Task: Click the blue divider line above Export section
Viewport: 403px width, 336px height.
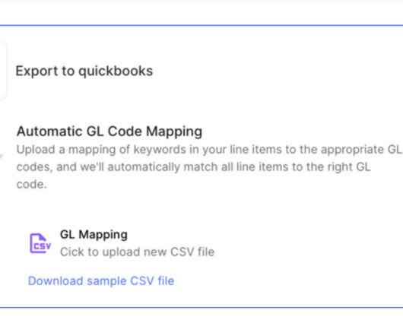Action: click(x=201, y=25)
